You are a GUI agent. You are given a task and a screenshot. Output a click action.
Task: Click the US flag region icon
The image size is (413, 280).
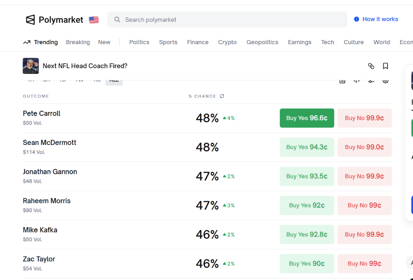point(94,20)
